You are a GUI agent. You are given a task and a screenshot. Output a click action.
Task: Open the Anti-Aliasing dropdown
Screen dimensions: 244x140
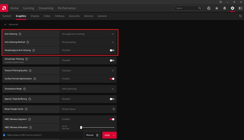click(88, 34)
